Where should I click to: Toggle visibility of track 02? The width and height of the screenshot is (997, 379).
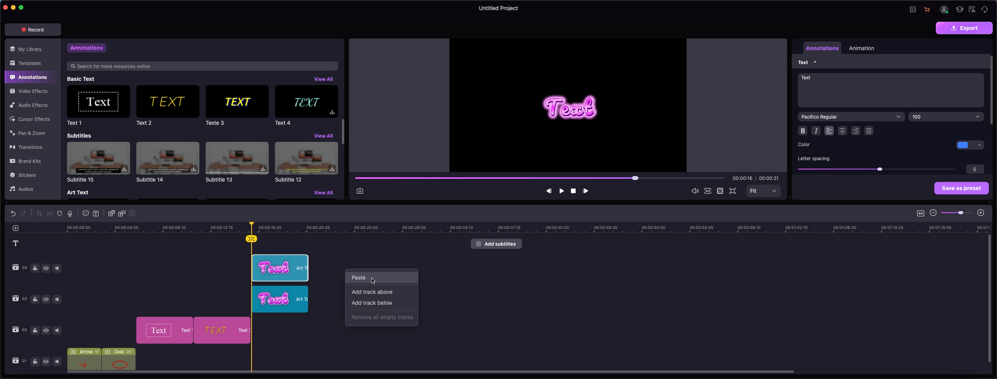point(46,330)
